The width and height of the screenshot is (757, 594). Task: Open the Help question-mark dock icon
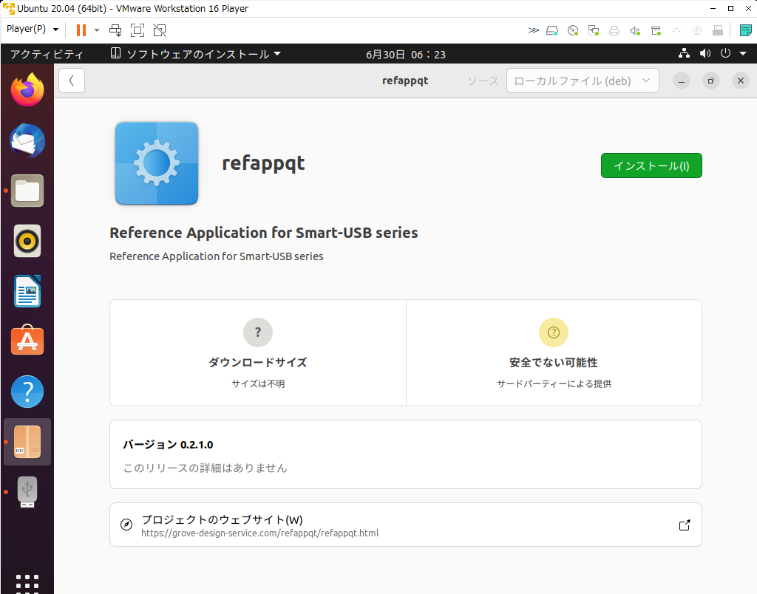(x=27, y=392)
